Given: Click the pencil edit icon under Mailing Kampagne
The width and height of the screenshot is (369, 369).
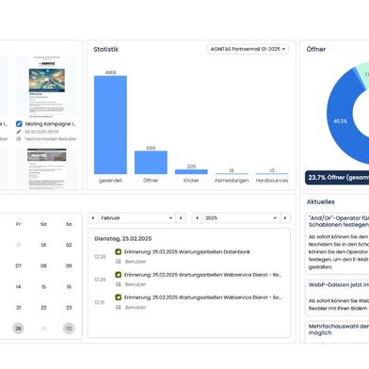Looking at the screenshot, I should [x=19, y=132].
